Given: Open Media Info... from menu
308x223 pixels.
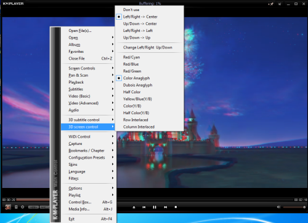Looking at the screenshot, I should tap(88, 209).
